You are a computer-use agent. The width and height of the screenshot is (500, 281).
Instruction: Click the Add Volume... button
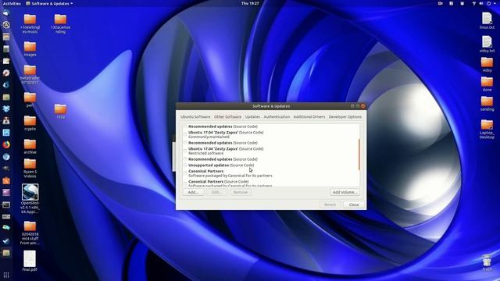click(345, 192)
